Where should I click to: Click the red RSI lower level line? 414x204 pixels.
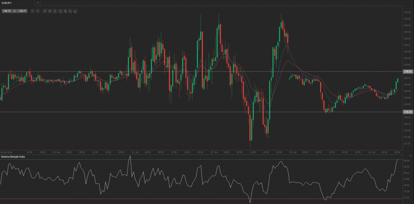tap(162, 199)
